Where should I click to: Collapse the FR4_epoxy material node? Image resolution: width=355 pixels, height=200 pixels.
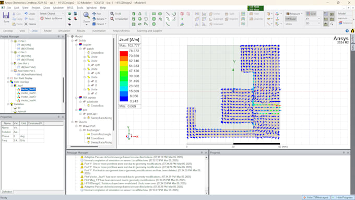[x=77, y=98]
